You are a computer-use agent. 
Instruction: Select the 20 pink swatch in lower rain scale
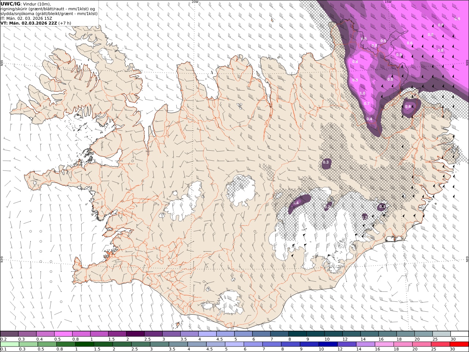pos(422,344)
